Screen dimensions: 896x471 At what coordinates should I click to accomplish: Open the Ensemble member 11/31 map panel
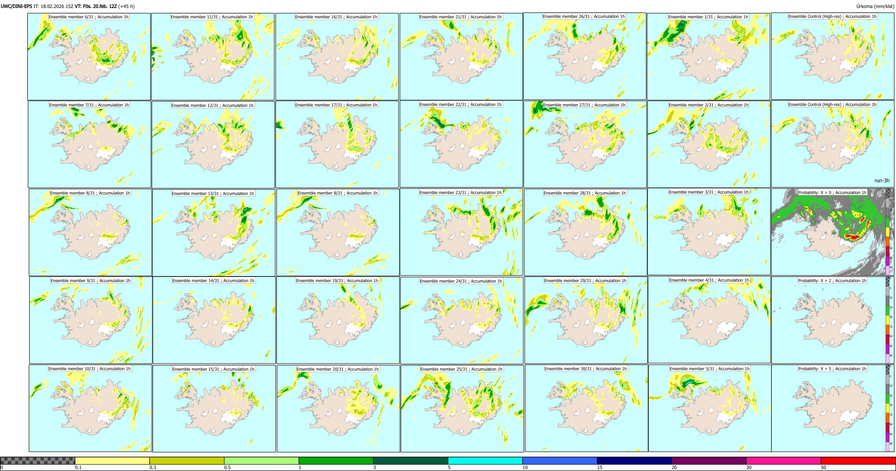pyautogui.click(x=213, y=57)
